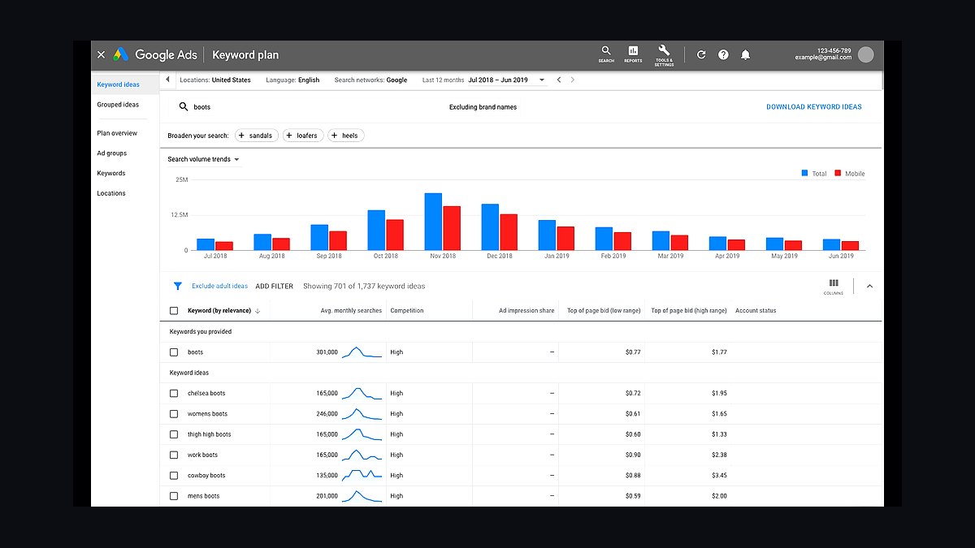The height and width of the screenshot is (548, 975).
Task: Click ADD FILTER
Action: 275,287
